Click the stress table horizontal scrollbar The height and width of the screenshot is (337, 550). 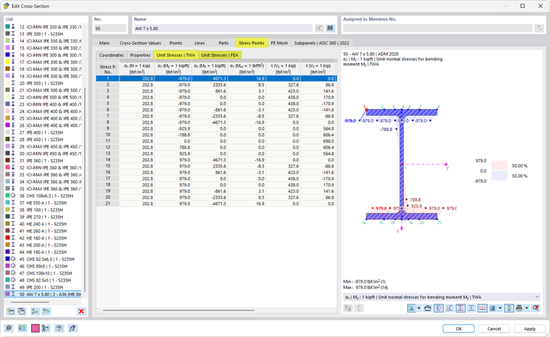click(x=179, y=310)
